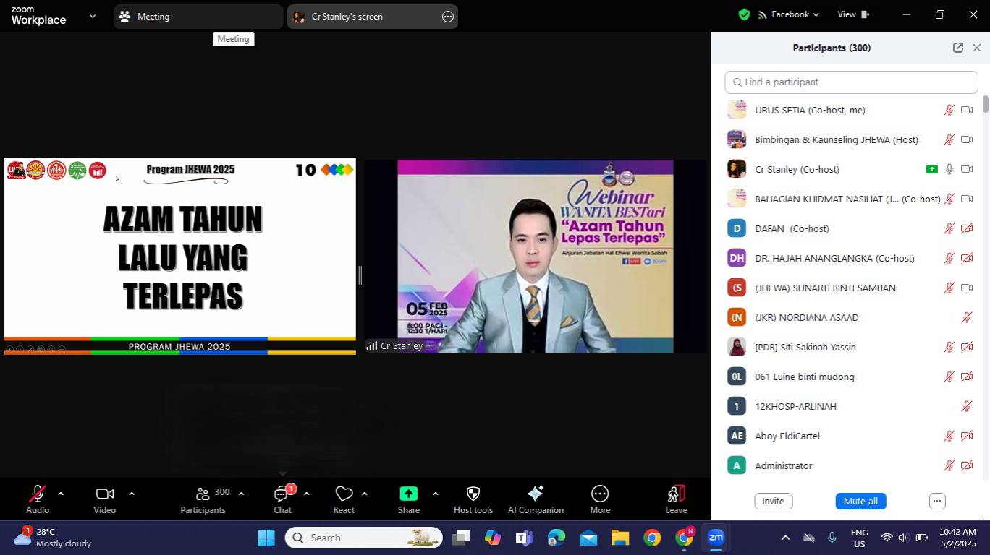Open Host tools shield icon
The height and width of the screenshot is (555, 990).
tap(473, 494)
